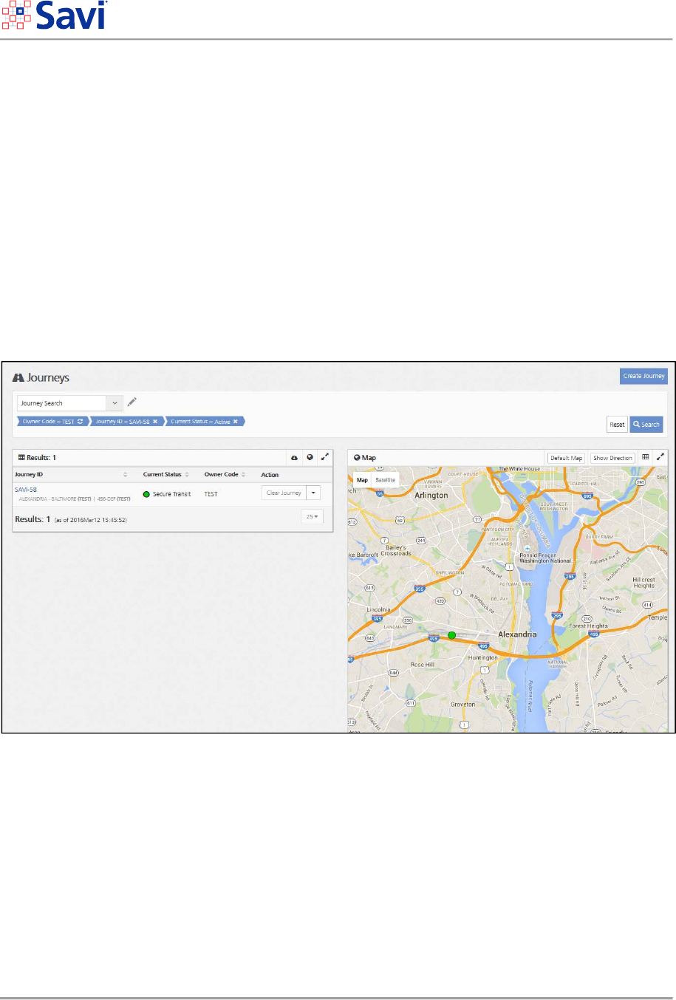This screenshot has height=1000, width=676.
Task: Sort by Current Status column
Action: pyautogui.click(x=187, y=475)
